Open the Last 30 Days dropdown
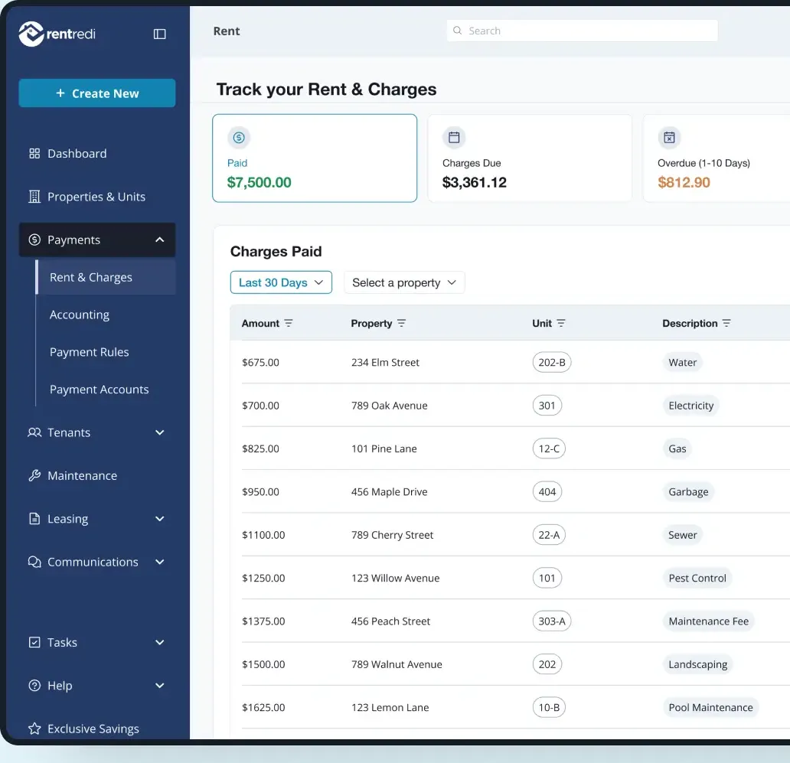 281,282
